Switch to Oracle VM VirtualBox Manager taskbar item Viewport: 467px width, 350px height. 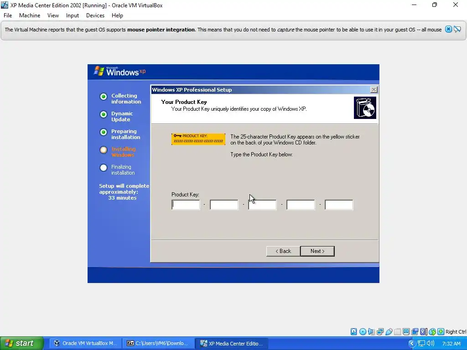pos(85,344)
